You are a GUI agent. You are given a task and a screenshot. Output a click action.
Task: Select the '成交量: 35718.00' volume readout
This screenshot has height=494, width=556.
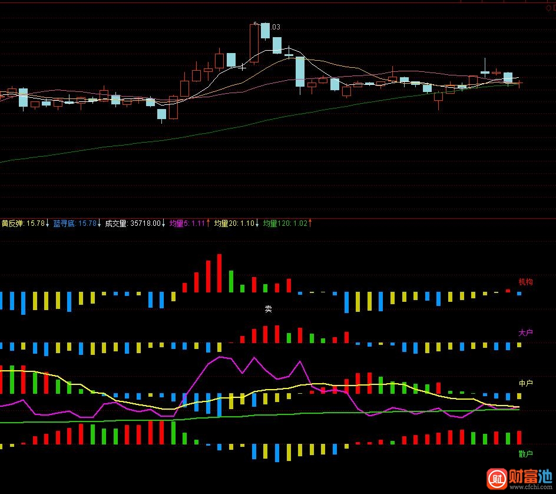click(133, 223)
